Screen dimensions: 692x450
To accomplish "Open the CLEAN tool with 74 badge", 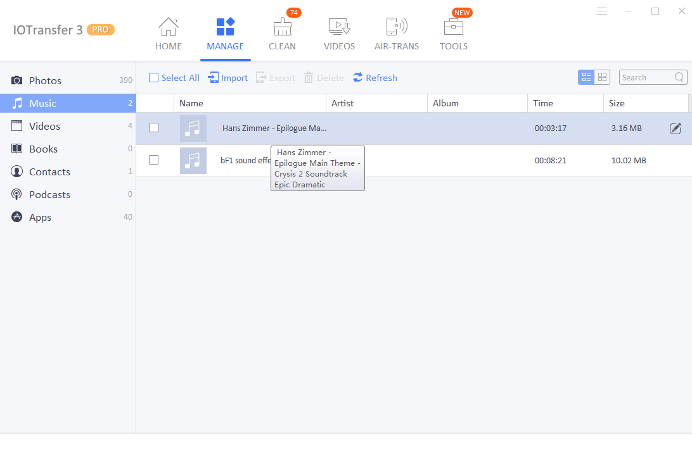I will [x=282, y=32].
